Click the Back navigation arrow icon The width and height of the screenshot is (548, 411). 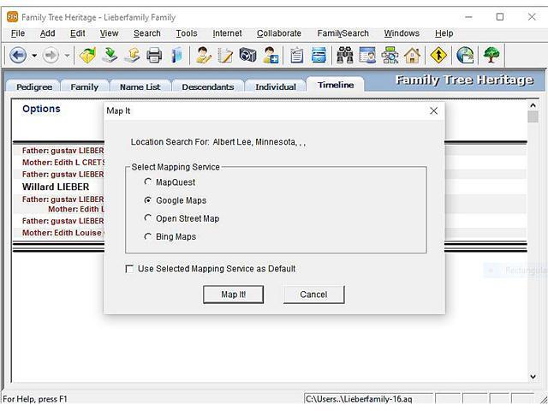coord(18,56)
